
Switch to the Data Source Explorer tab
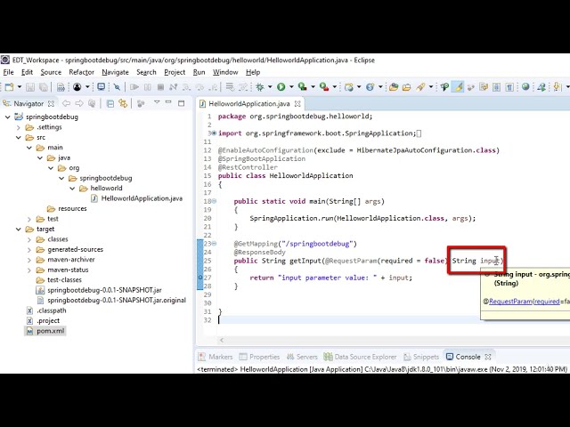pos(360,357)
